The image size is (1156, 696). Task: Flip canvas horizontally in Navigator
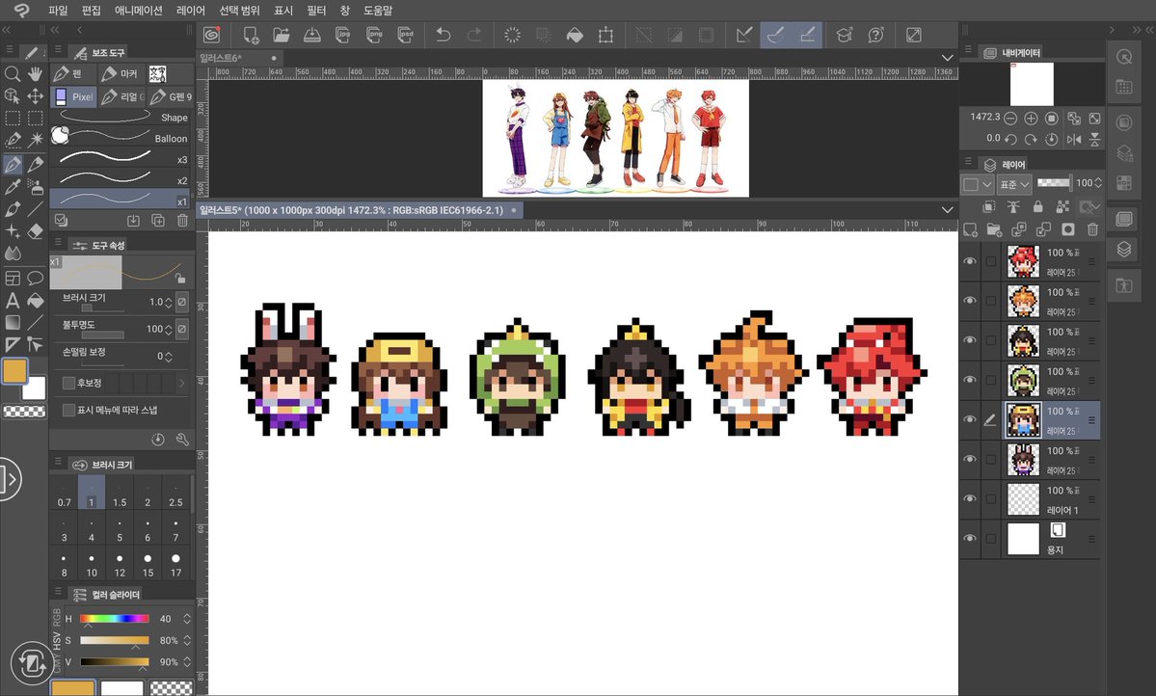tap(1074, 139)
